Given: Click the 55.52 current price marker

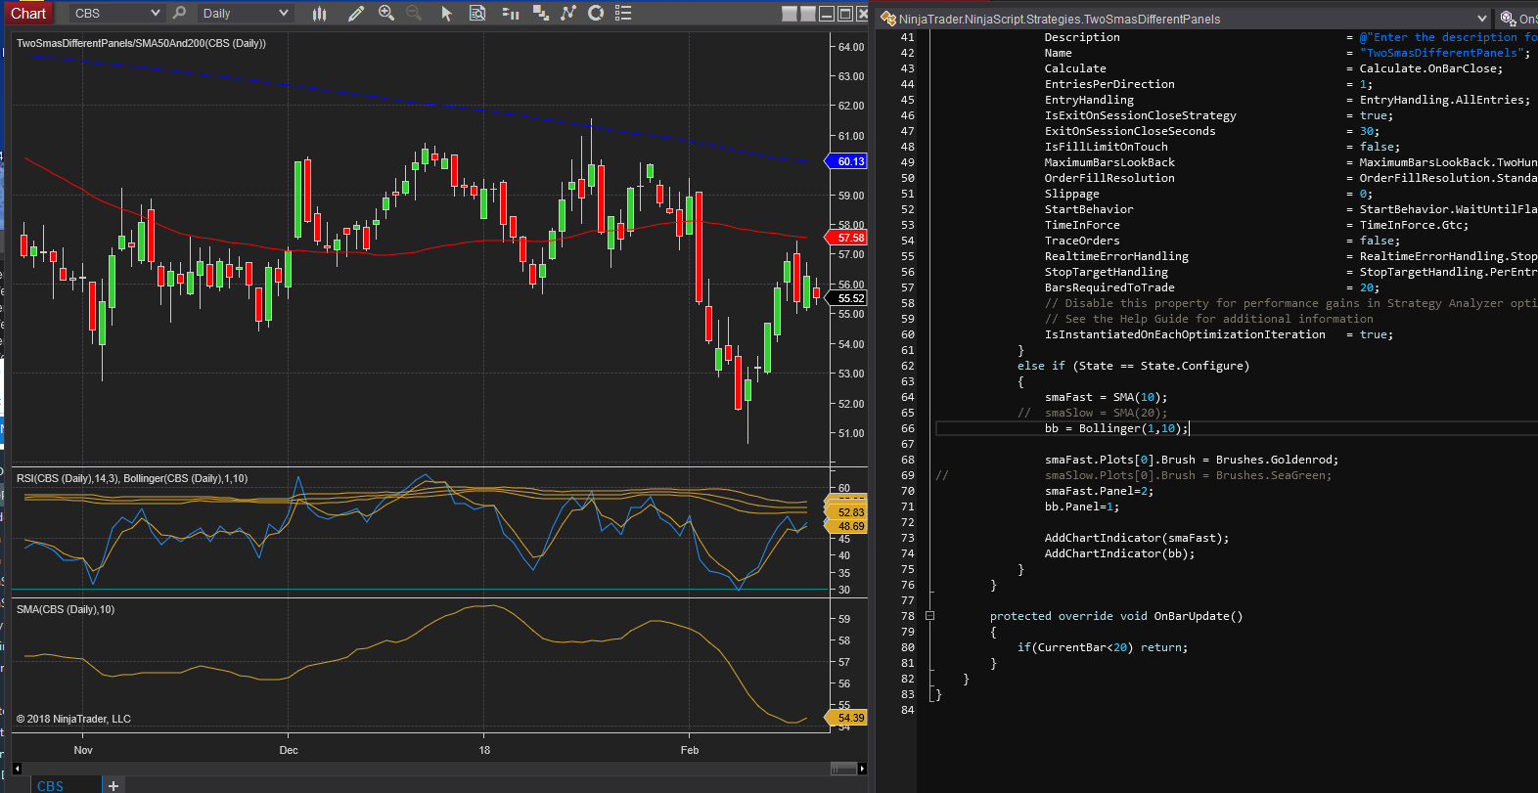Looking at the screenshot, I should coord(849,298).
